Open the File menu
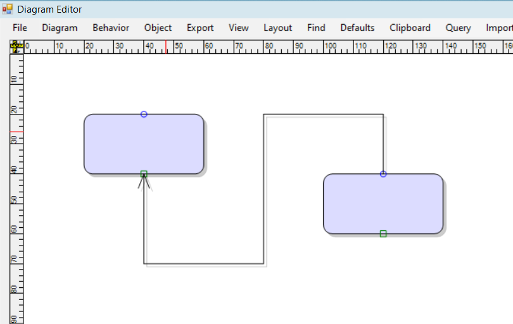 (x=20, y=28)
